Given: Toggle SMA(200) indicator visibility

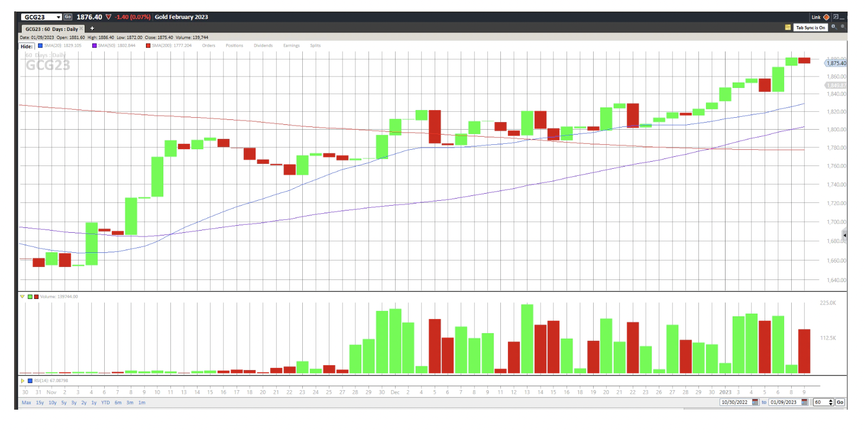Looking at the screenshot, I should tap(148, 46).
